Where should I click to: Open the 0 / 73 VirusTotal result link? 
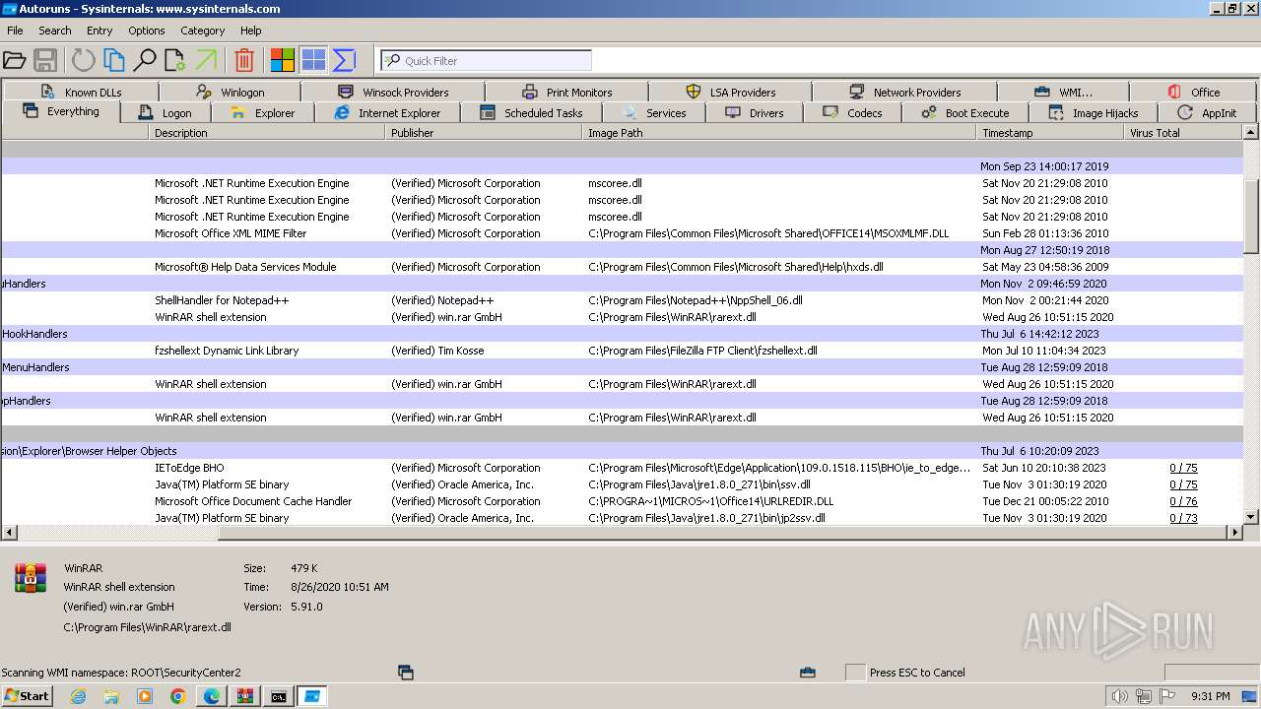tap(1183, 518)
